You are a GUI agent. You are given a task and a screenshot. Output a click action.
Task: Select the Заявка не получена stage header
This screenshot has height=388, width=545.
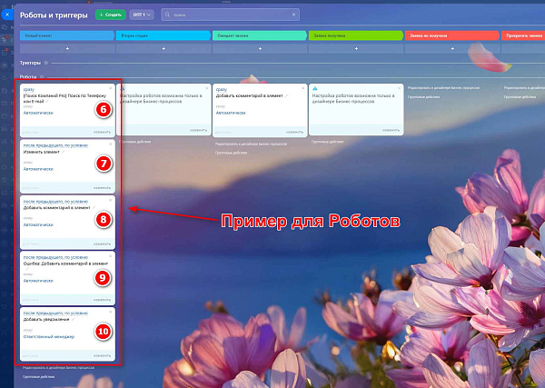[x=452, y=35]
